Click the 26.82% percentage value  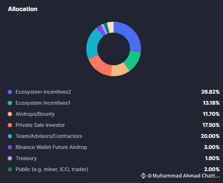click(210, 92)
